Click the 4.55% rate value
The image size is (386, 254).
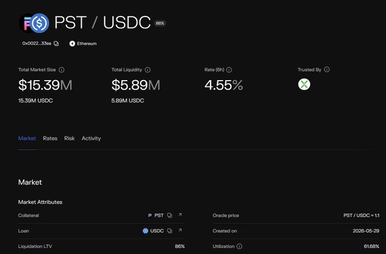[224, 85]
